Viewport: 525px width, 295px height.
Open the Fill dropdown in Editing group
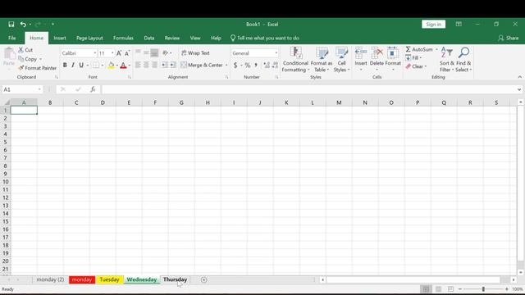413,58
